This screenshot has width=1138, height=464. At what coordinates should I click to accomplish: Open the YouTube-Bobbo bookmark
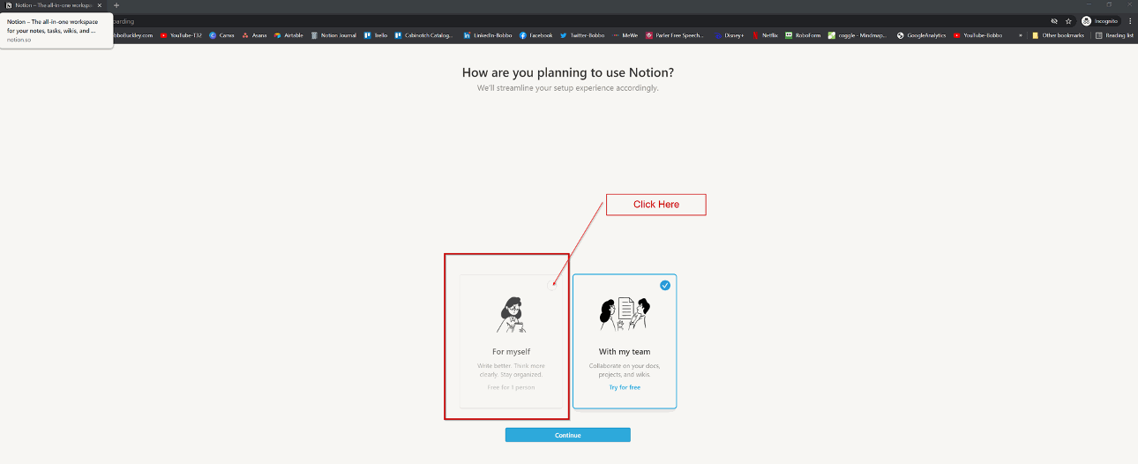coord(977,35)
